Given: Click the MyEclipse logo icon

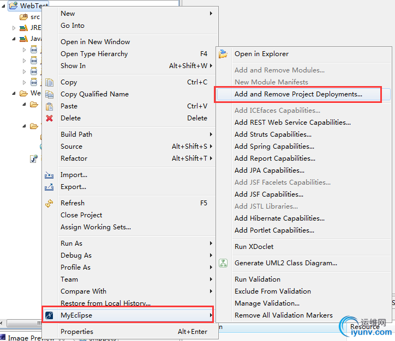Looking at the screenshot, I should click(x=49, y=315).
